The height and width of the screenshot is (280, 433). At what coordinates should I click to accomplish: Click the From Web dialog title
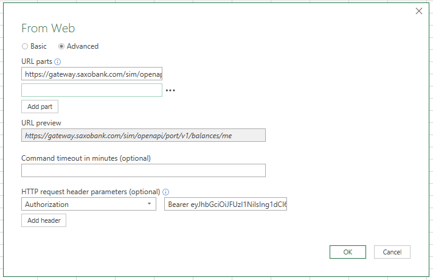click(48, 29)
